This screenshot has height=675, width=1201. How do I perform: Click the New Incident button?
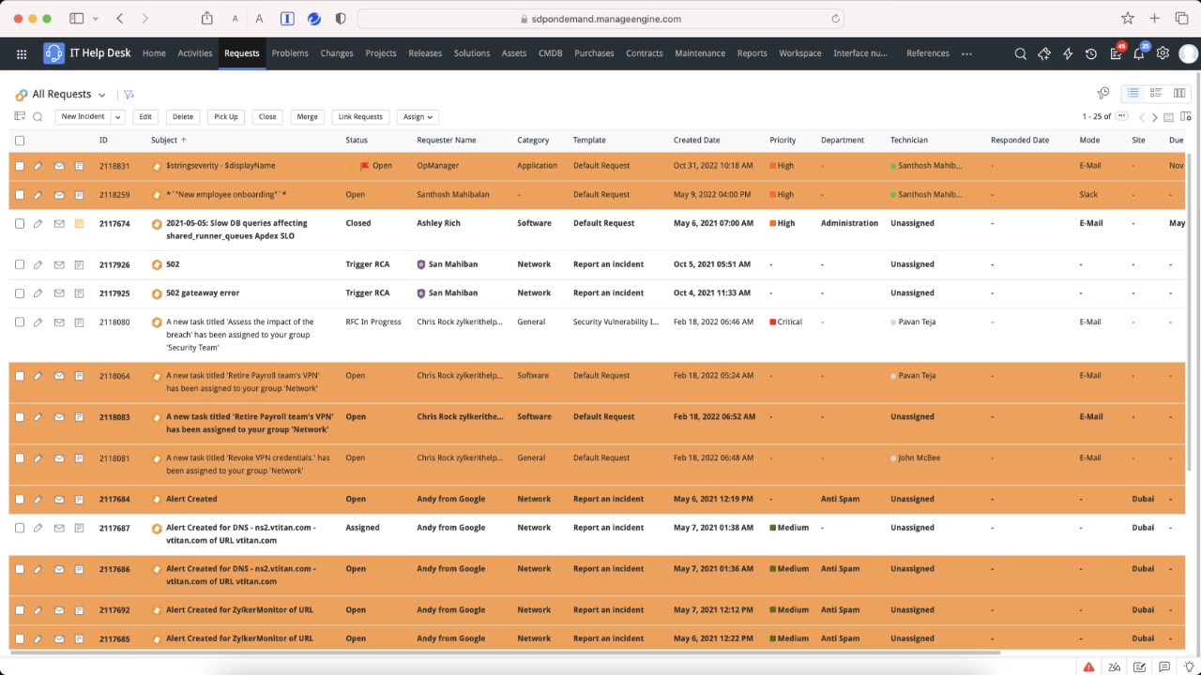click(x=84, y=117)
